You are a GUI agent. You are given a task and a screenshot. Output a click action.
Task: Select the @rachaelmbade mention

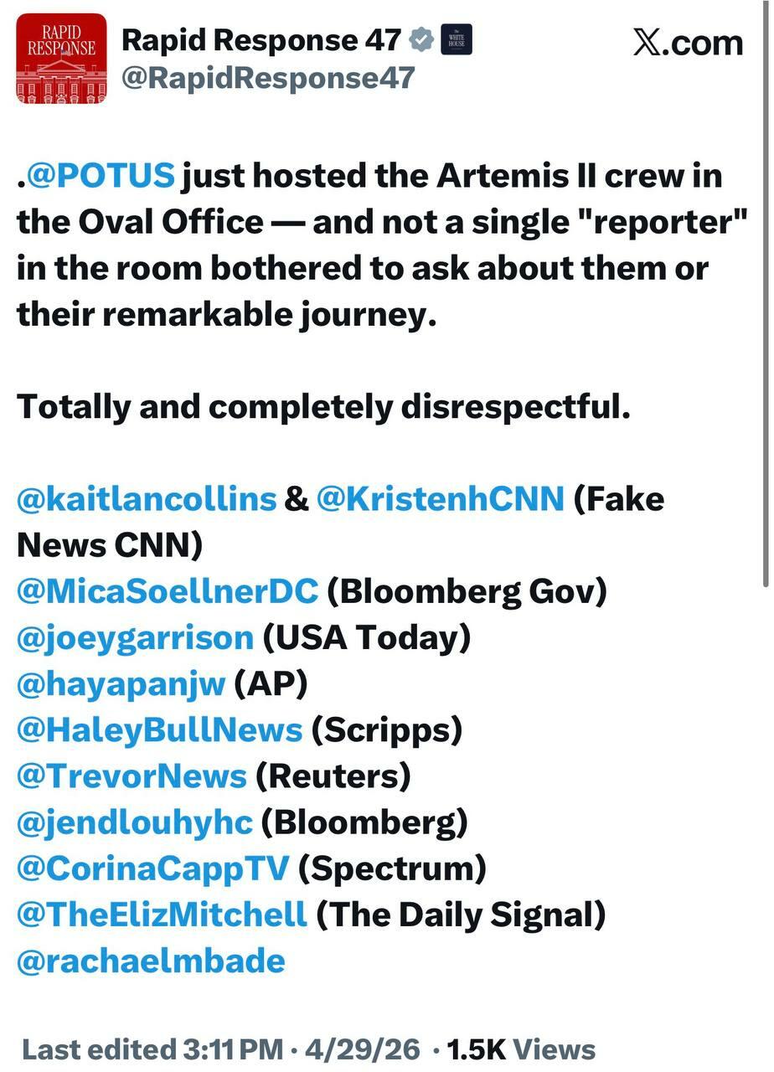[151, 960]
